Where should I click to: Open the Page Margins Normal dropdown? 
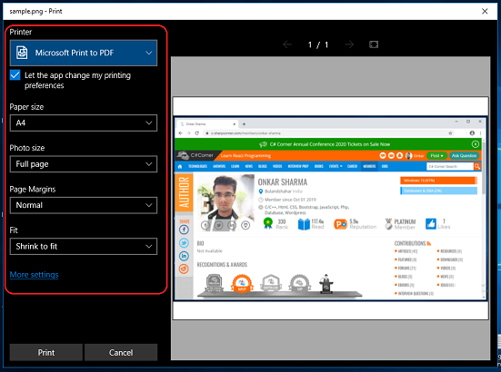tap(84, 205)
